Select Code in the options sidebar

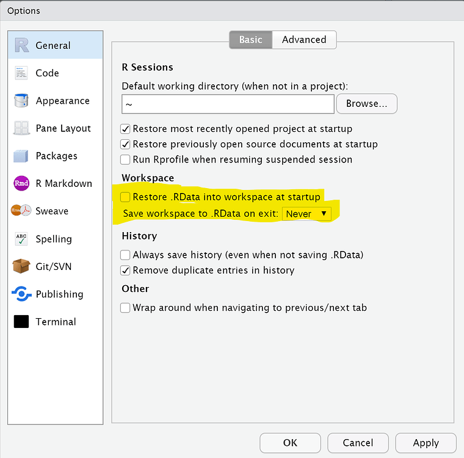click(x=48, y=73)
